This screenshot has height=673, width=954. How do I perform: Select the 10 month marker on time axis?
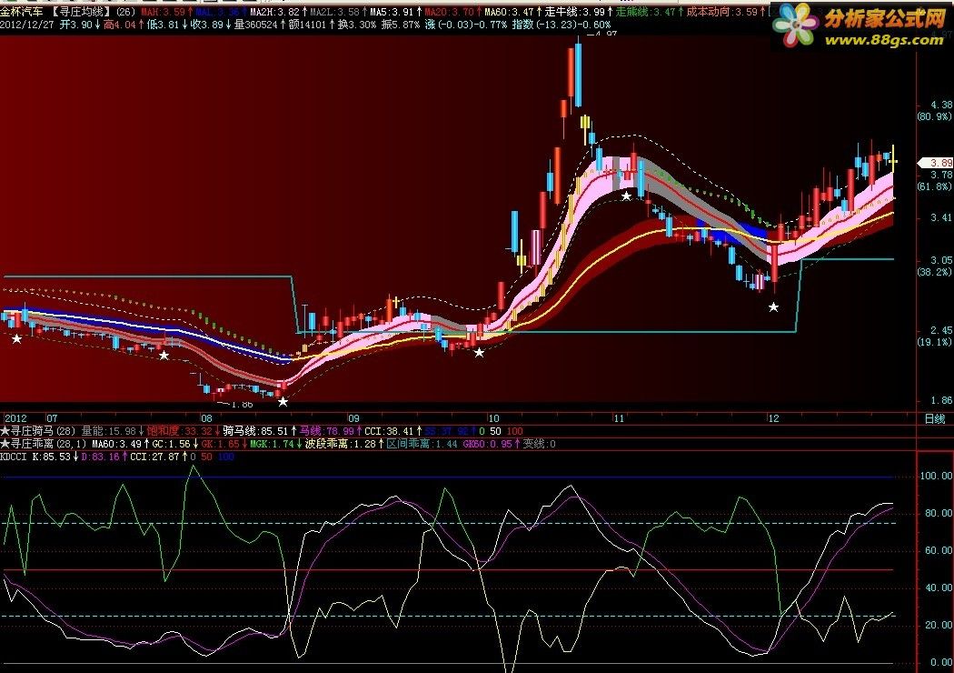493,418
